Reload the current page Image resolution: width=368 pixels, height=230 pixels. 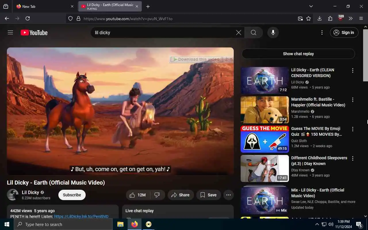point(28,18)
